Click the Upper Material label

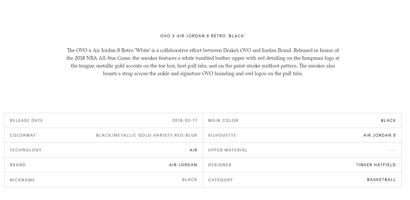[x=228, y=150]
